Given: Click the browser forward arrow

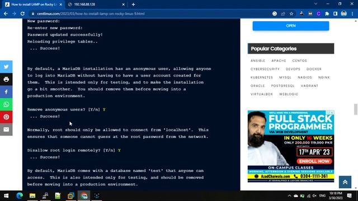Looking at the screenshot, I should point(14,13).
